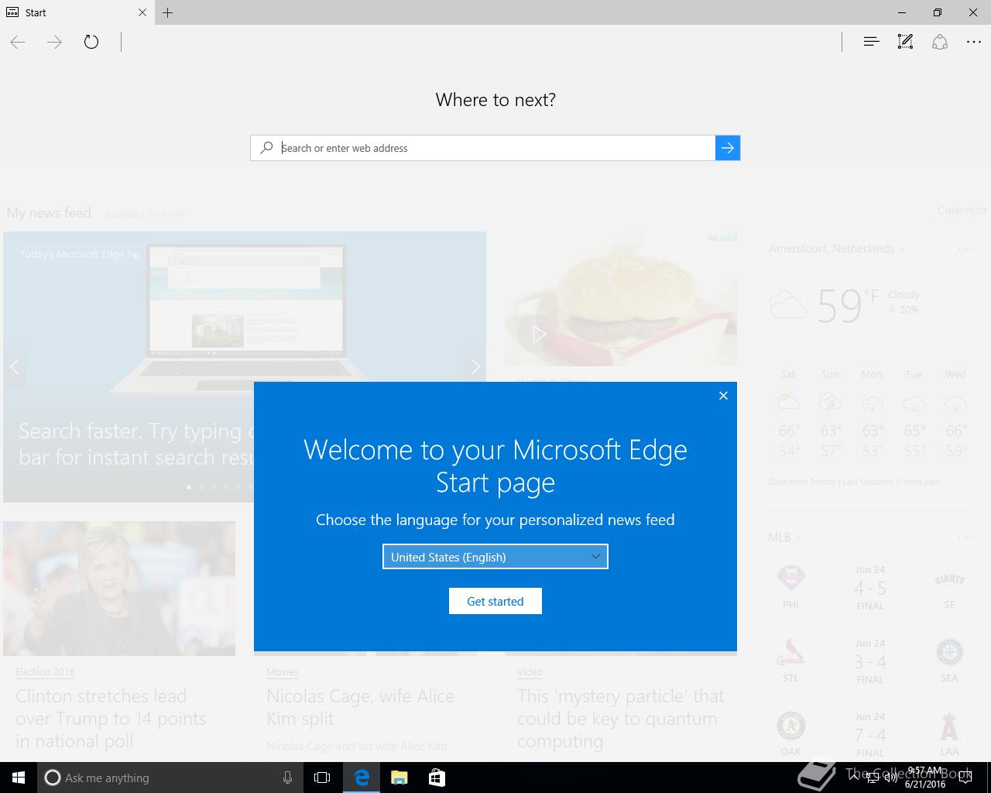This screenshot has height=793, width=991.
Task: Expand the United States (English) language dropdown
Action: (495, 557)
